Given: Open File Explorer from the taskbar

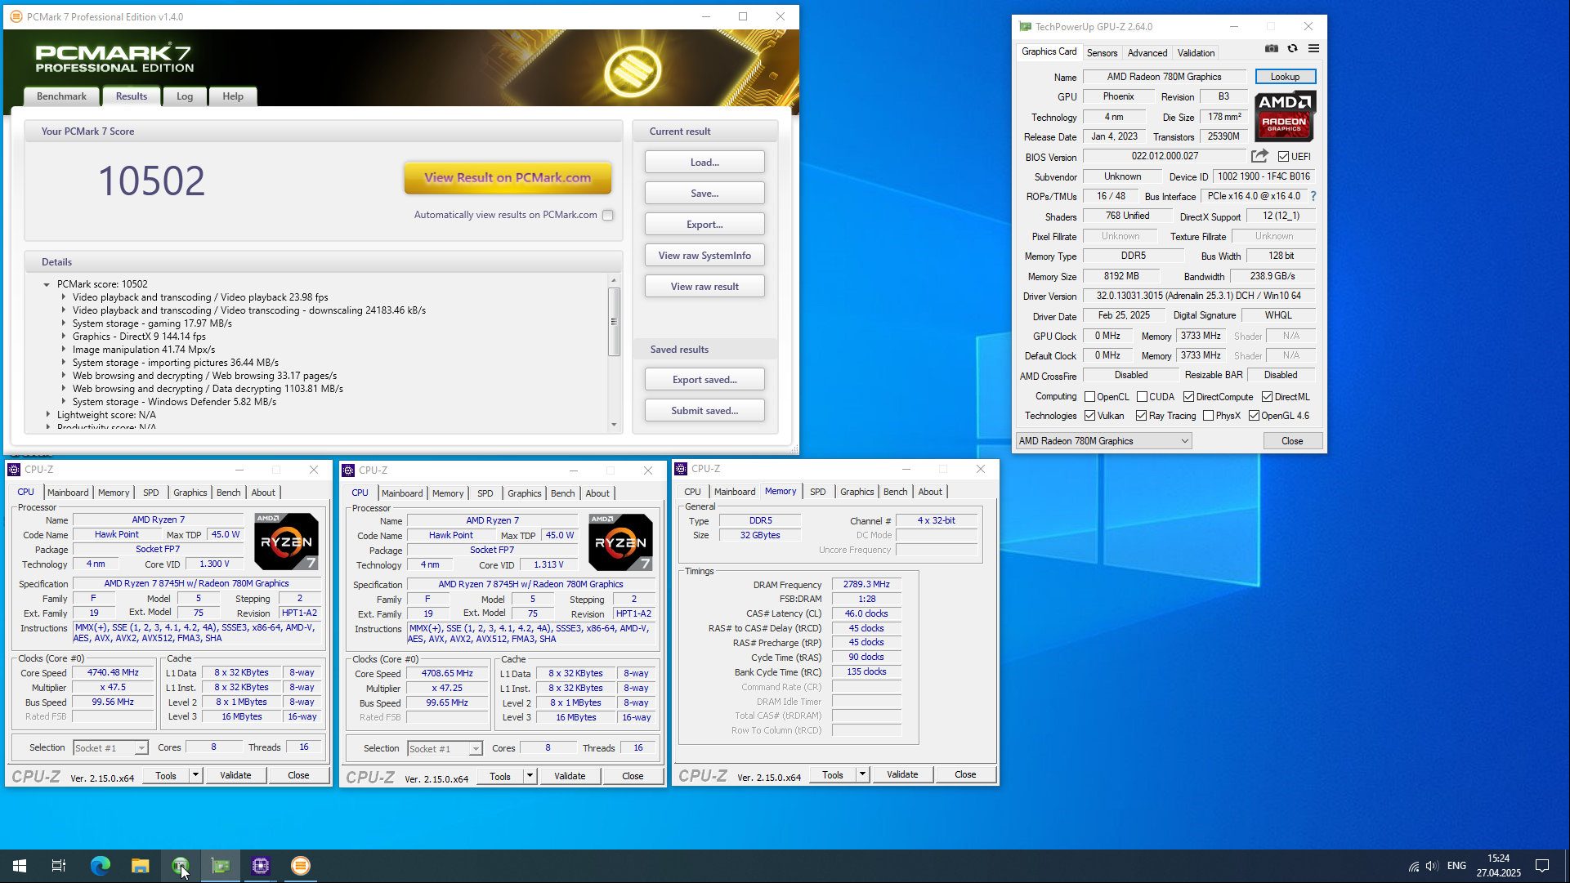Looking at the screenshot, I should (x=140, y=866).
